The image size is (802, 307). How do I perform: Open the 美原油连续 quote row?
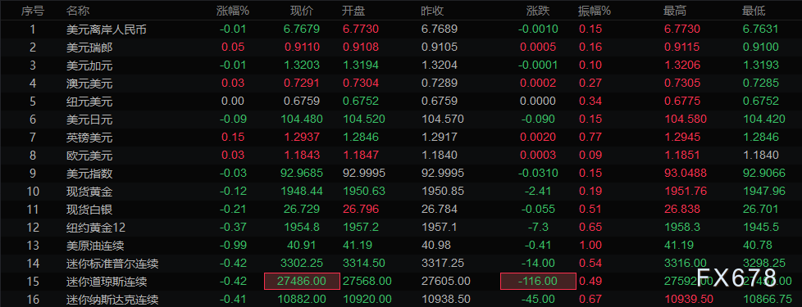coord(401,246)
